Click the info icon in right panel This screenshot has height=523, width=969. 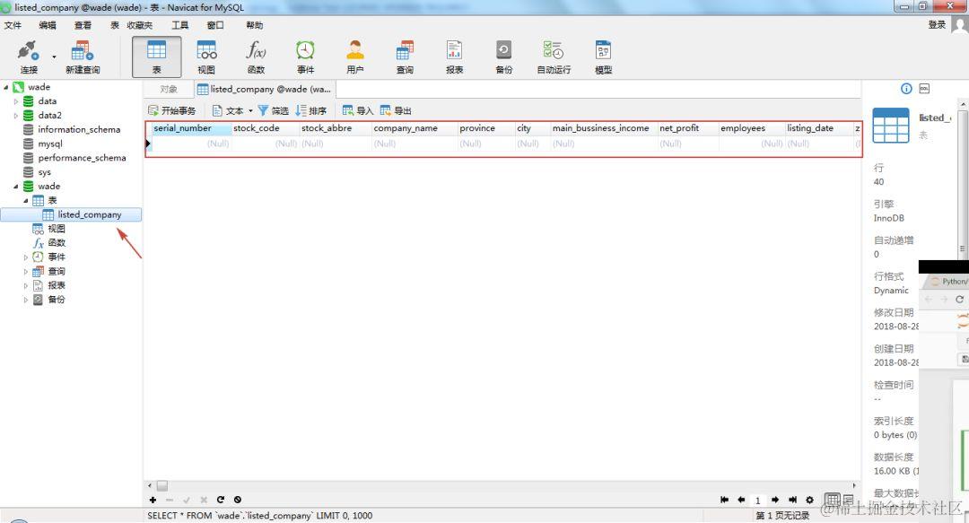click(906, 89)
